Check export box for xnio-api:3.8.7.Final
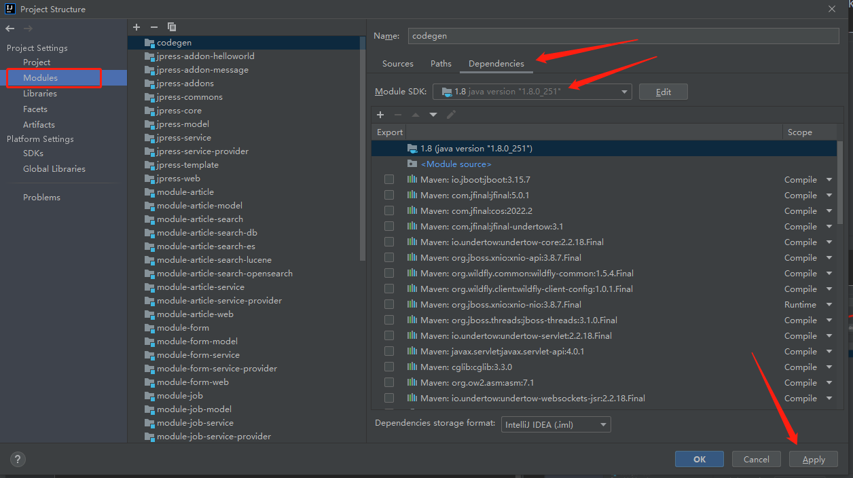853x478 pixels. coord(389,257)
